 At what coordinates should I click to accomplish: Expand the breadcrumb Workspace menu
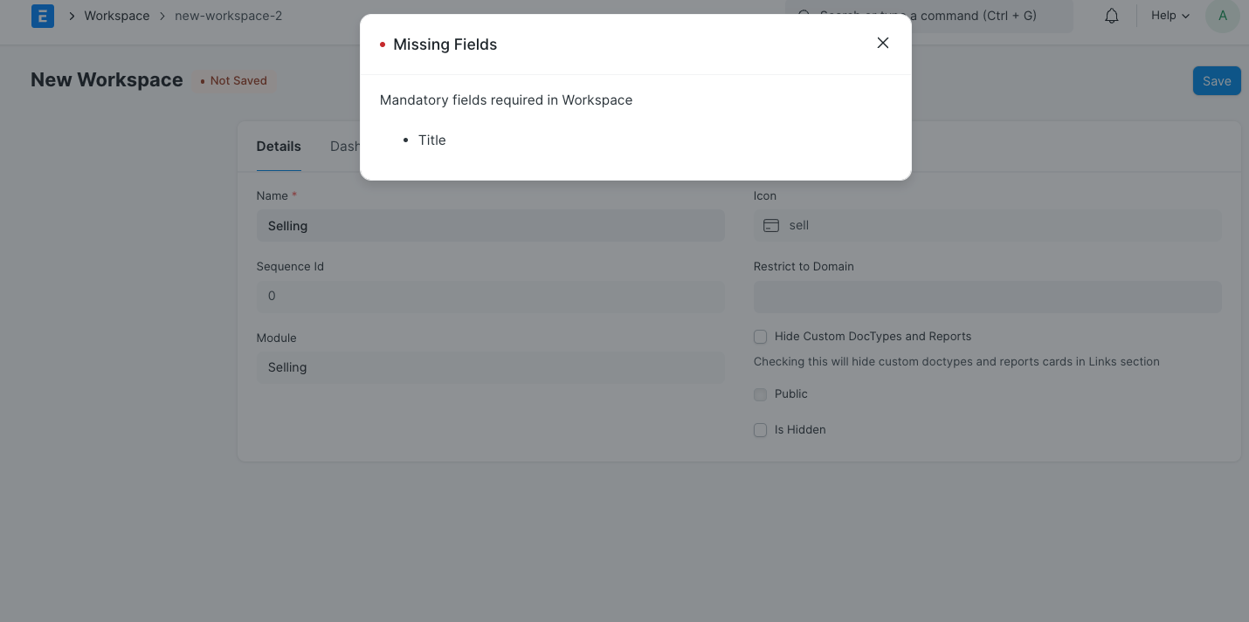point(116,16)
